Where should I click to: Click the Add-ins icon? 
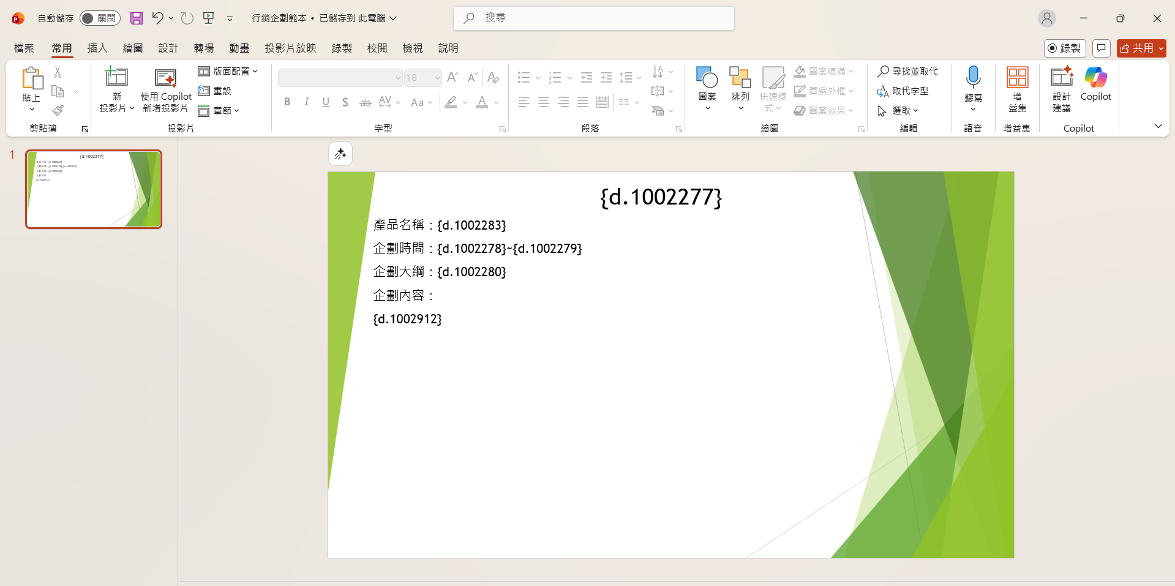(x=1017, y=78)
